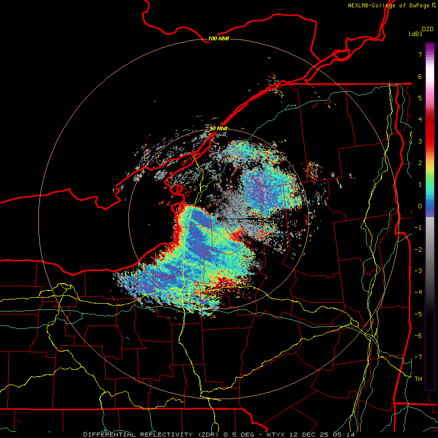This screenshot has height=438, width=438.
Task: Click the 0 dB blue section of color scale
Action: pyautogui.click(x=430, y=206)
